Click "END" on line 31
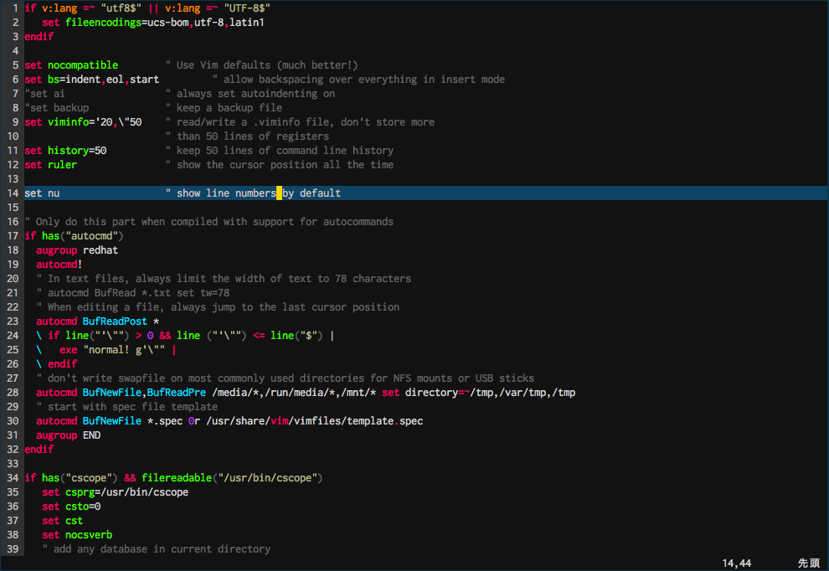 (x=91, y=435)
